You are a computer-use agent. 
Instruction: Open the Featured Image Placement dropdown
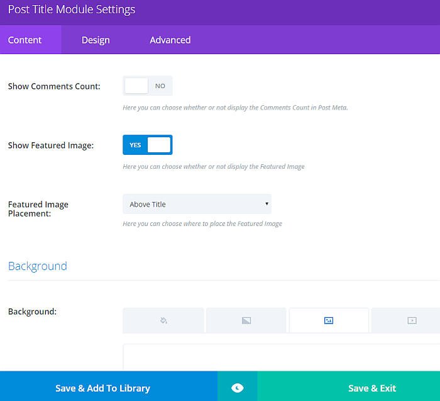point(197,204)
